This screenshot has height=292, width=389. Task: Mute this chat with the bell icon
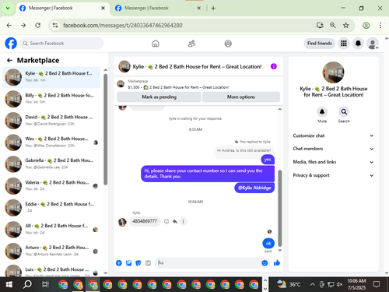pos(322,112)
